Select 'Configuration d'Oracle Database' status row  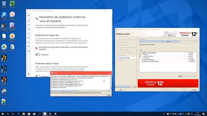coord(168,62)
